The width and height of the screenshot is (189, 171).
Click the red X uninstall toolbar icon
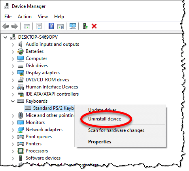pyautogui.click(x=94, y=26)
